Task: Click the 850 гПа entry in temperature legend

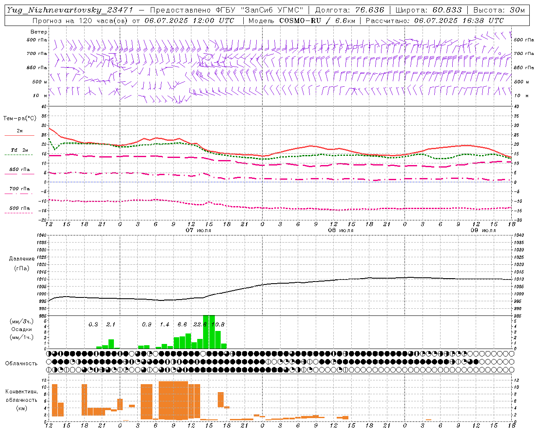Action: (x=20, y=170)
